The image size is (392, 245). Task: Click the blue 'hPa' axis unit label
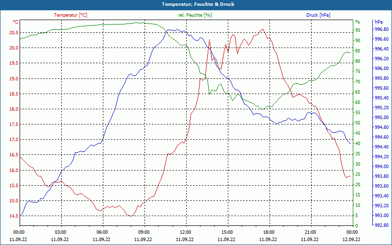378,22
